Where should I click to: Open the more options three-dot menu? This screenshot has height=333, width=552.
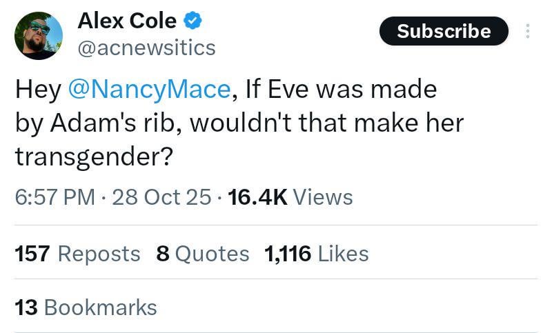pos(528,31)
